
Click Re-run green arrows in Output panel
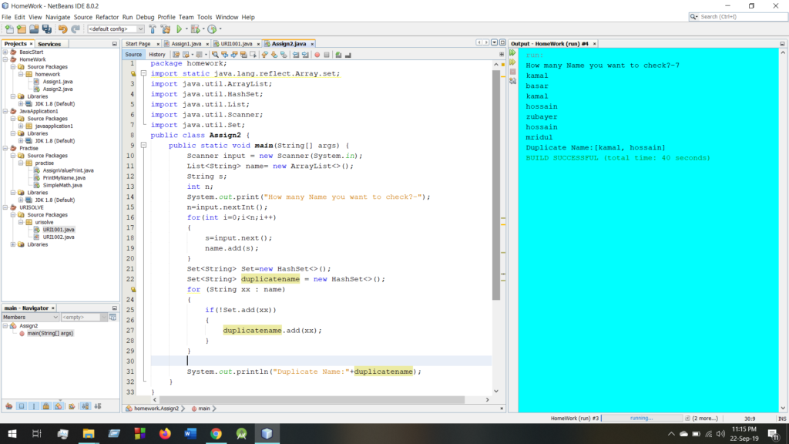point(512,53)
